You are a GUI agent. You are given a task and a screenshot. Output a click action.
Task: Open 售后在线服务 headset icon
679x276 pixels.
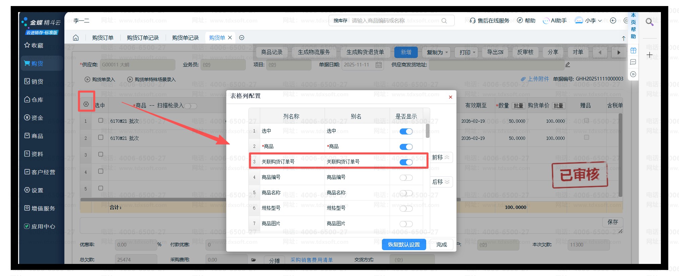[472, 21]
